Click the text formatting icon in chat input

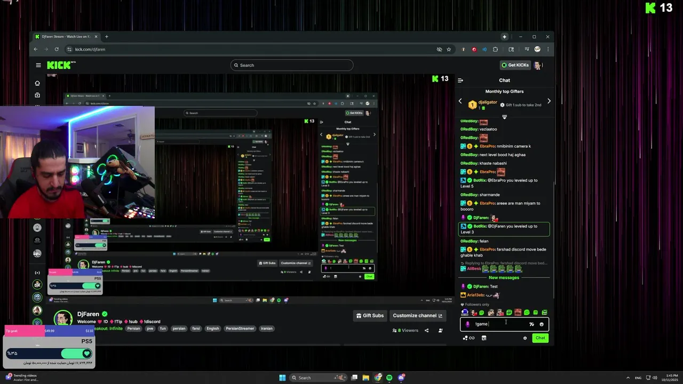pos(531,324)
